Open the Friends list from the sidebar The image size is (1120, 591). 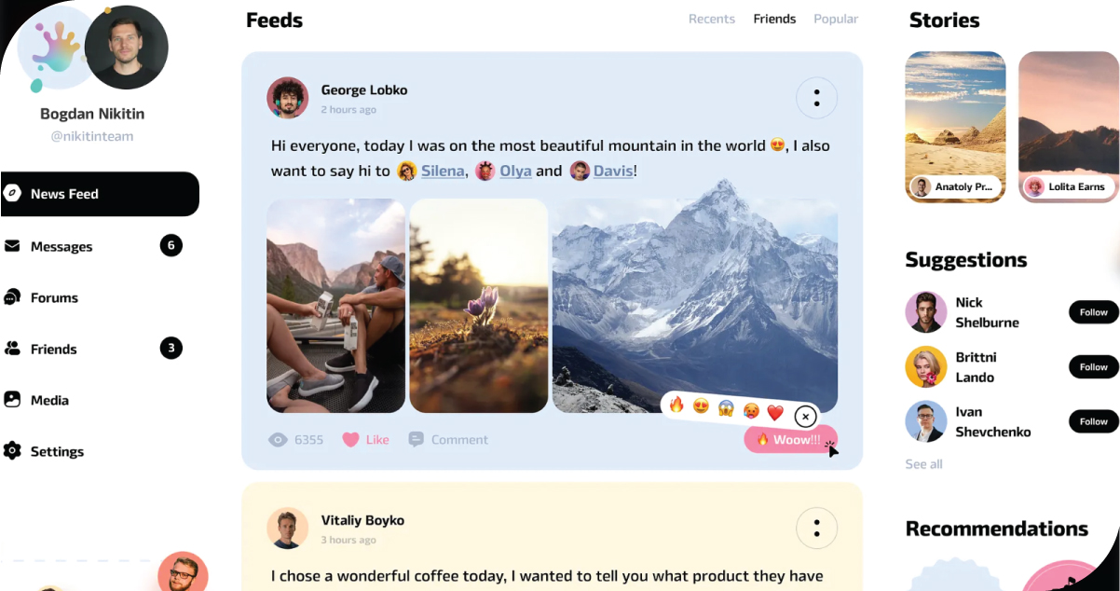[x=52, y=349]
